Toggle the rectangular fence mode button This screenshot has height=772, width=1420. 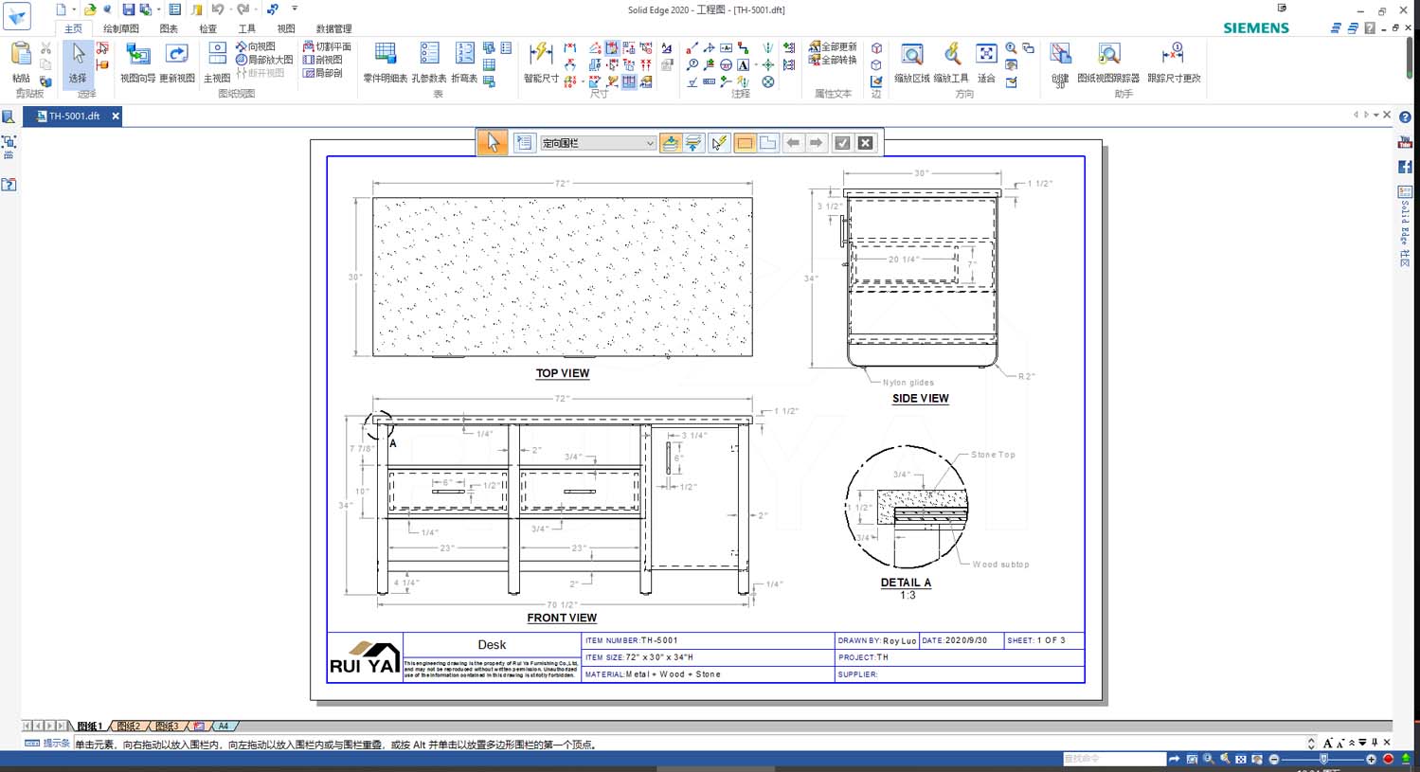pyautogui.click(x=745, y=143)
